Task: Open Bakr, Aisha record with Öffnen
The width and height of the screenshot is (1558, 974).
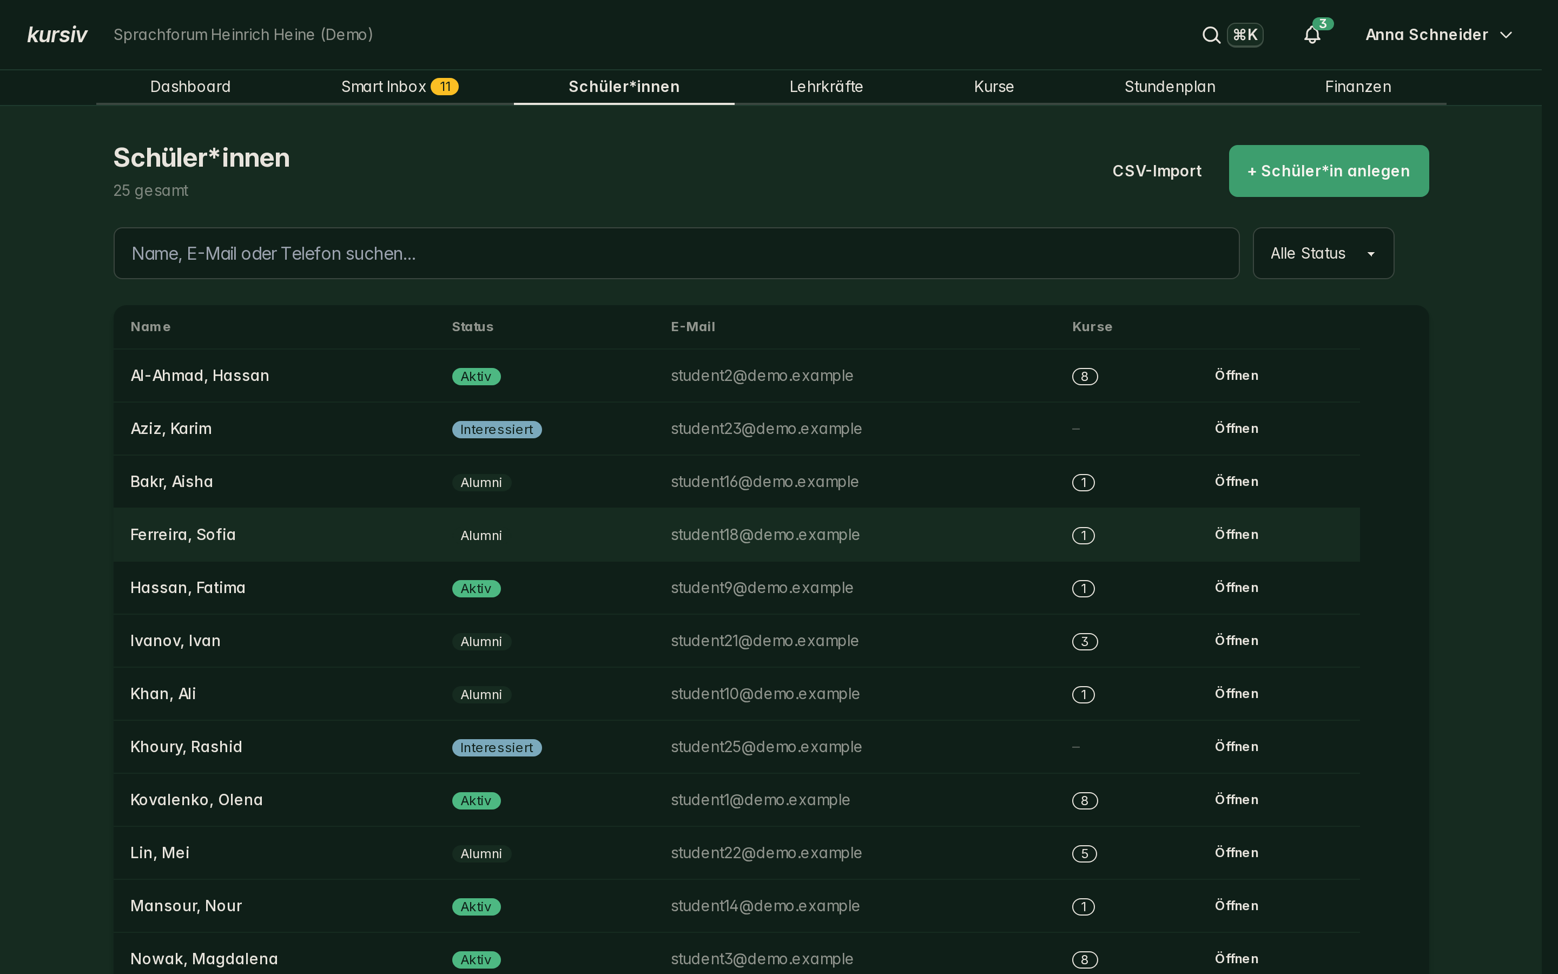Action: tap(1236, 481)
